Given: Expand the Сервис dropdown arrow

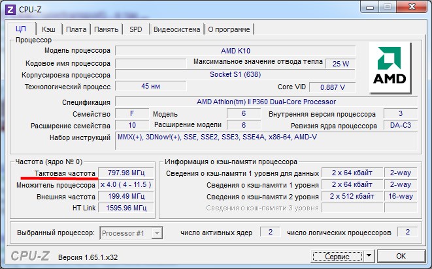Looking at the screenshot, I should 369,256.
